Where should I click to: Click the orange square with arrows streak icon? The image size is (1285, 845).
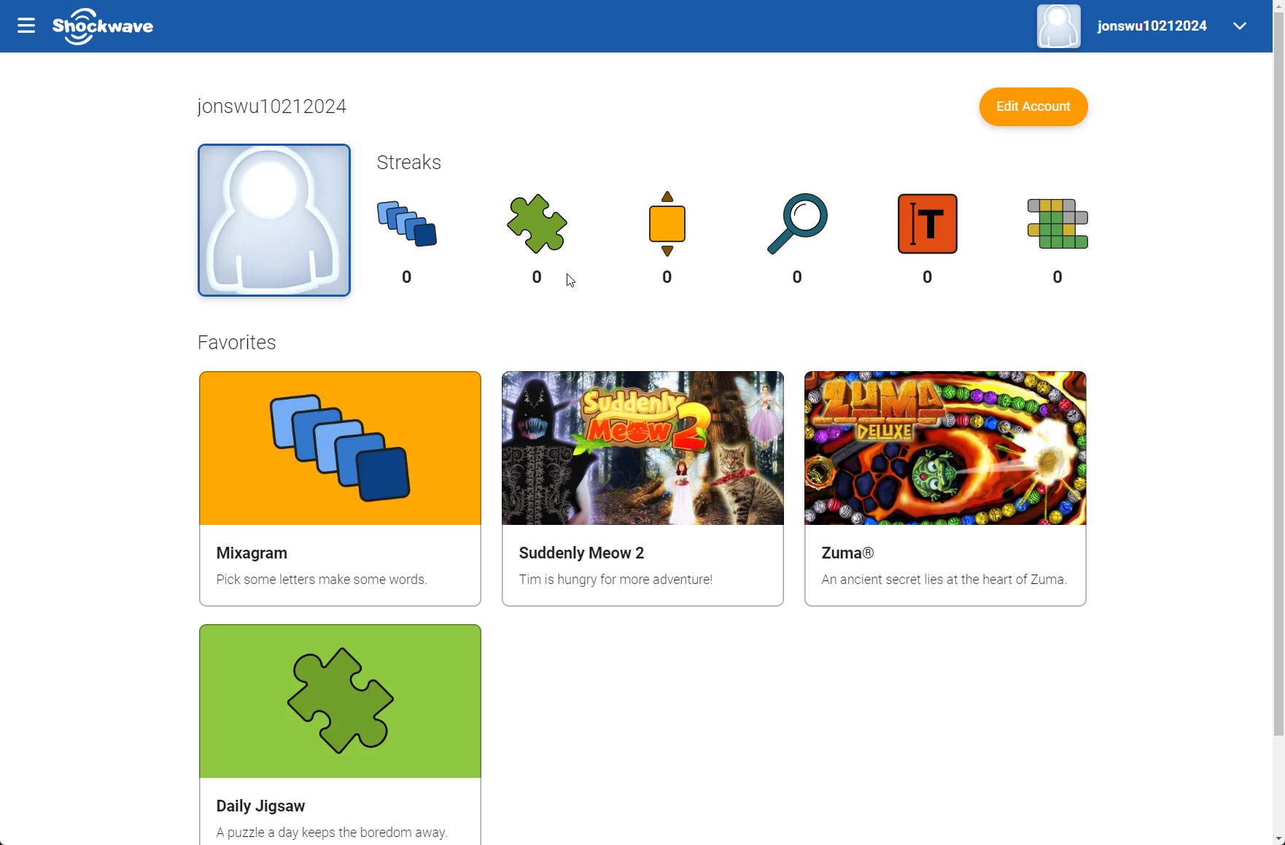click(x=667, y=224)
